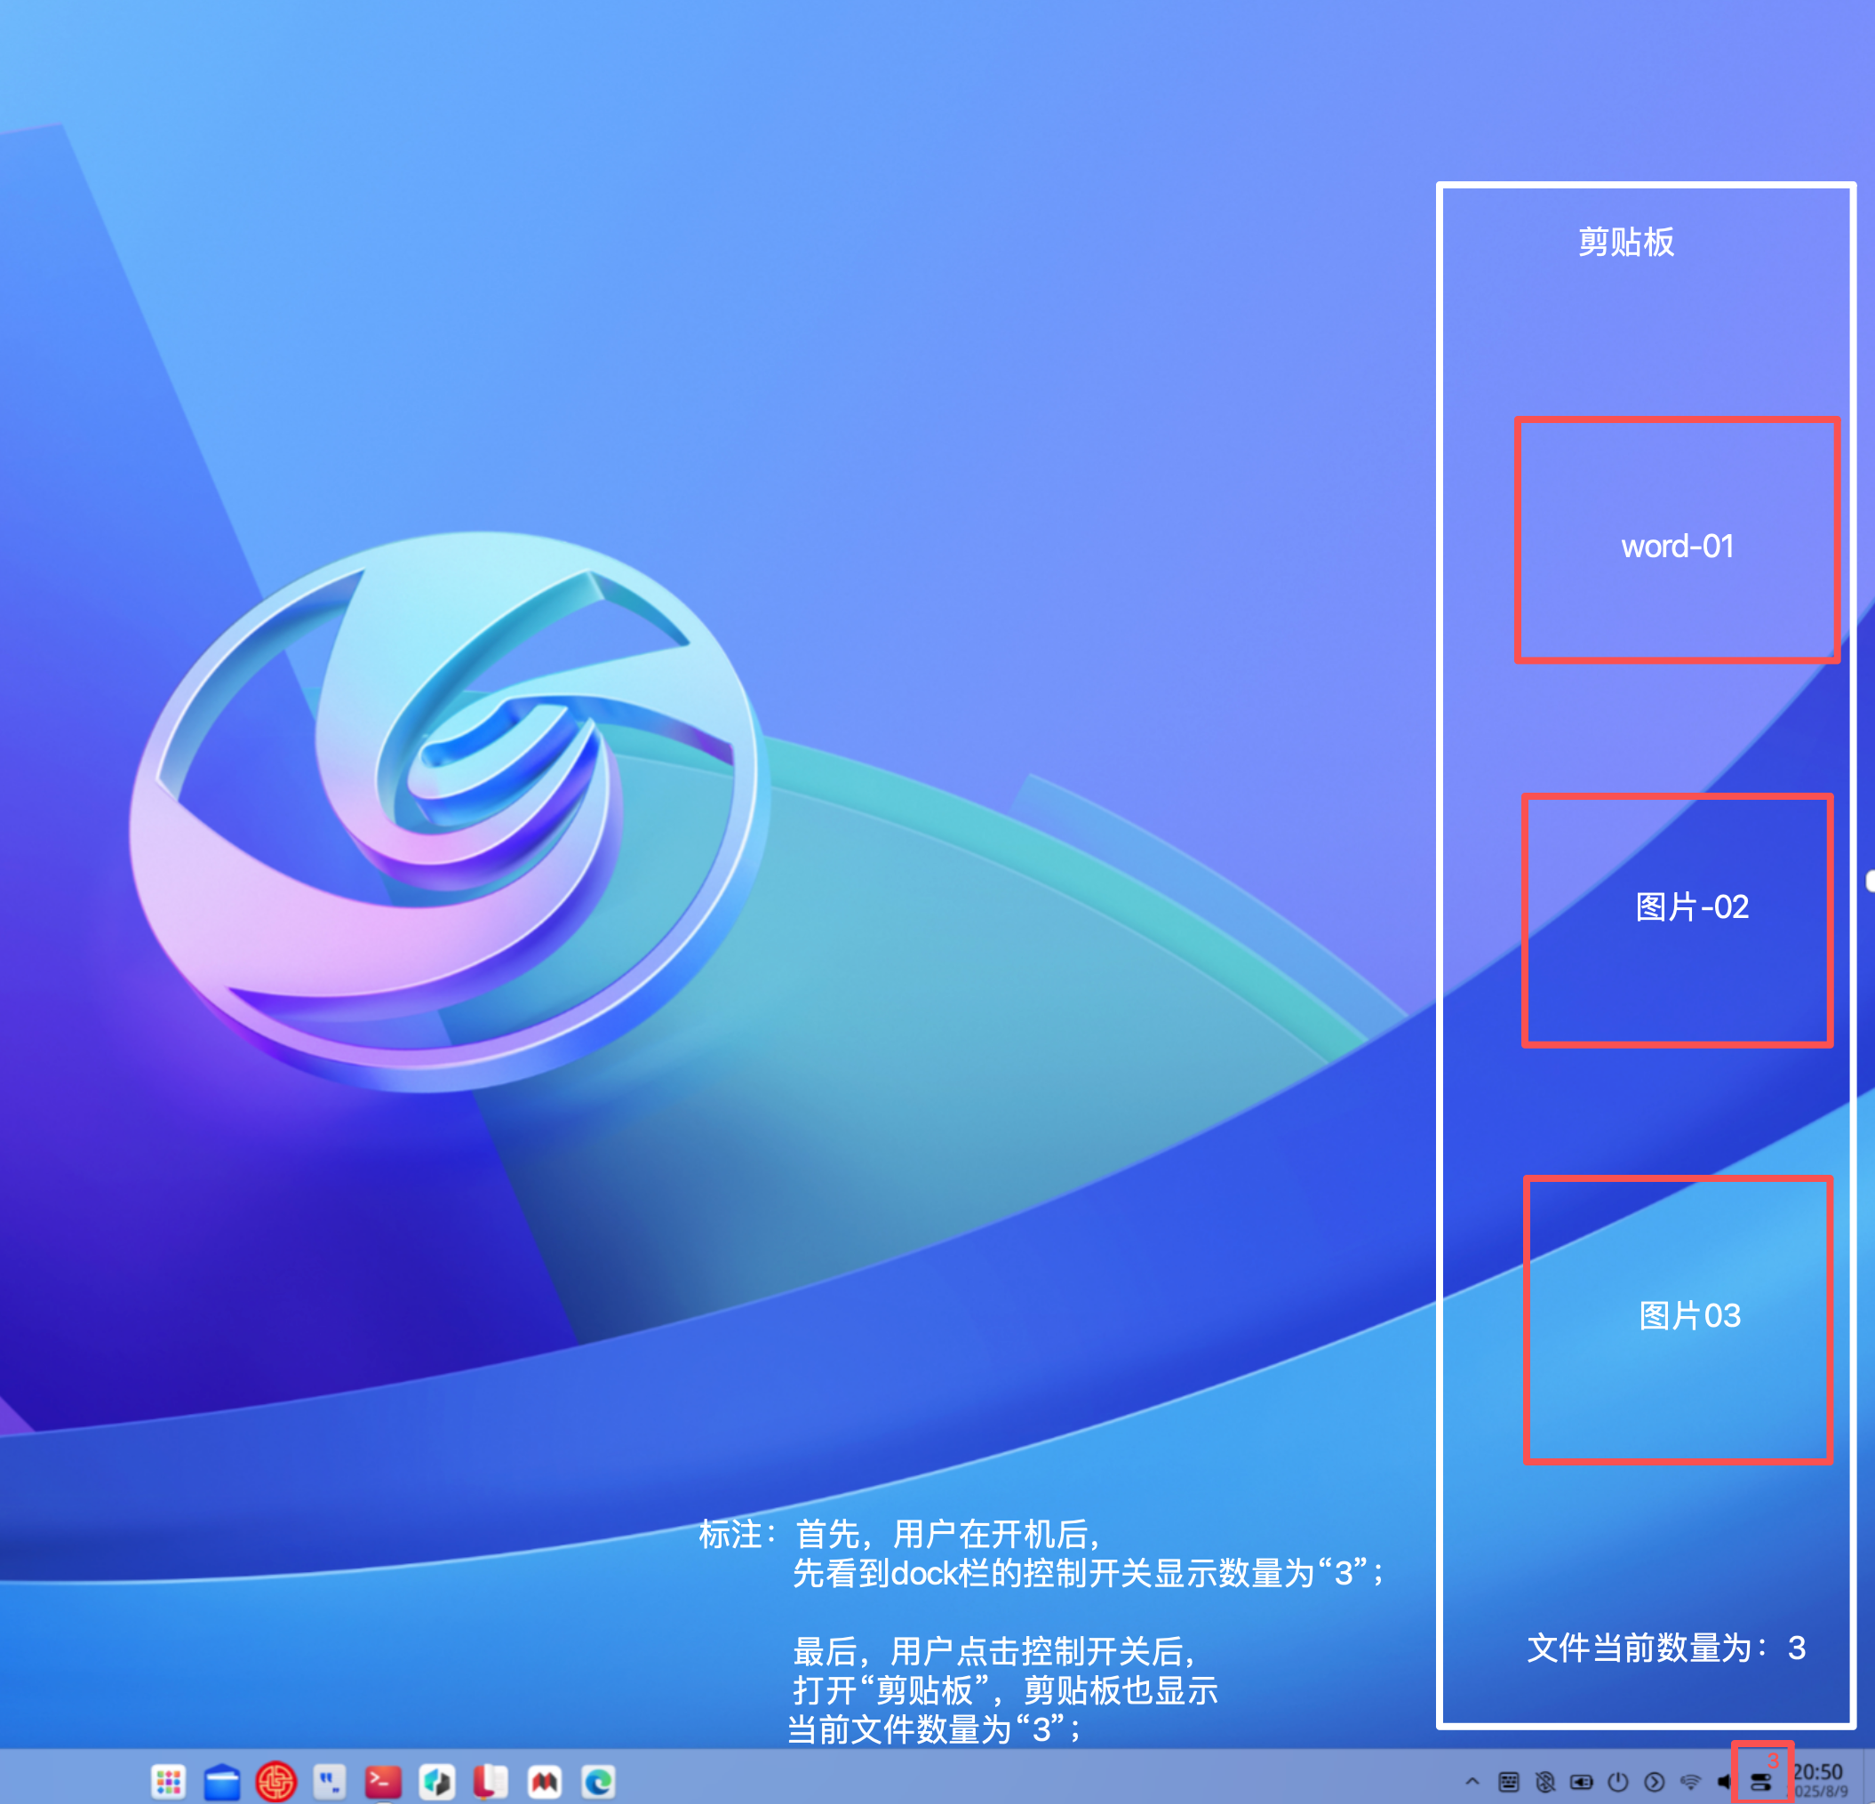1875x1804 pixels.
Task: Open Wi-Fi network settings in tray
Action: [1690, 1781]
